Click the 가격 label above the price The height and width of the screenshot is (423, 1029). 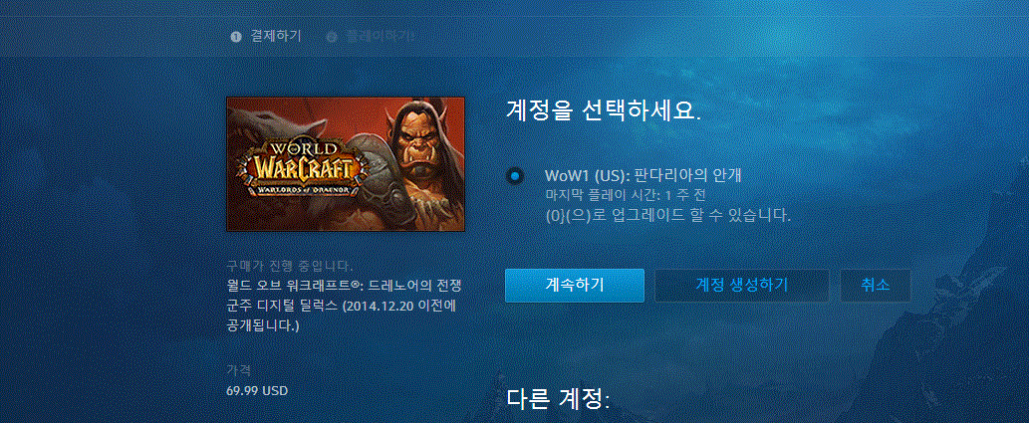[238, 371]
